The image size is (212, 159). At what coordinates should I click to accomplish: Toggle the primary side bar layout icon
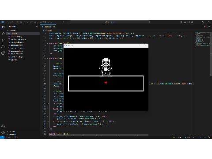181,22
